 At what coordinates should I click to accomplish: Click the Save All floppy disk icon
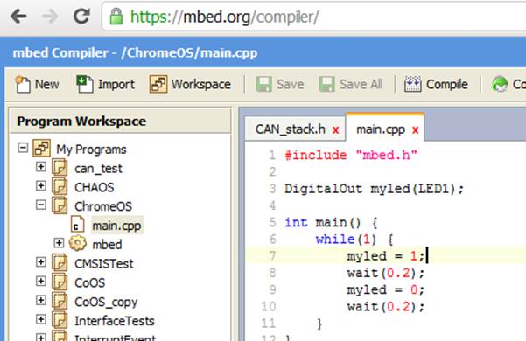[x=326, y=84]
